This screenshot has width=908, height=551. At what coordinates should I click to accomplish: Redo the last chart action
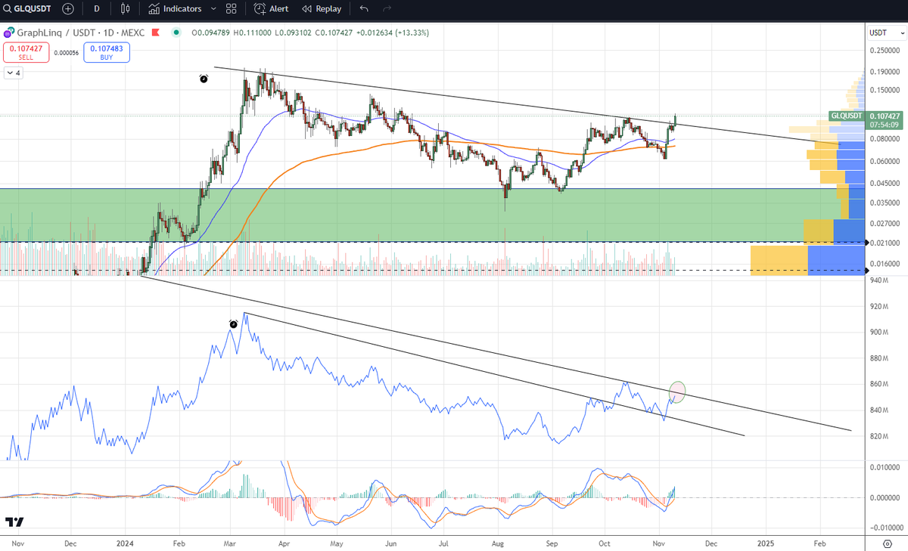(387, 9)
